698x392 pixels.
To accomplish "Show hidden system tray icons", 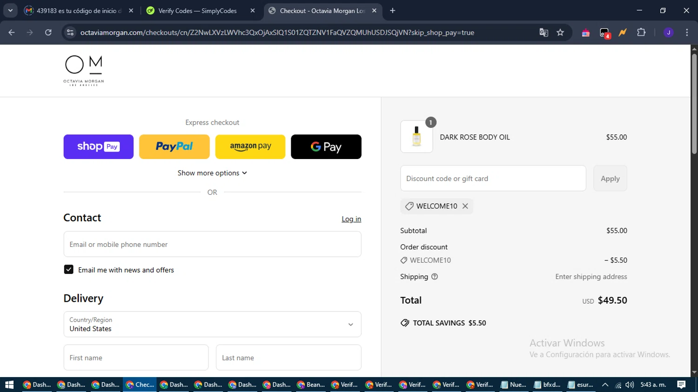I will tap(605, 385).
